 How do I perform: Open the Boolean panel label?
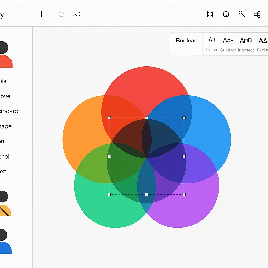(186, 41)
